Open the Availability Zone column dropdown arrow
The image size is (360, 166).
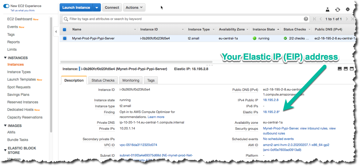coord(247,30)
